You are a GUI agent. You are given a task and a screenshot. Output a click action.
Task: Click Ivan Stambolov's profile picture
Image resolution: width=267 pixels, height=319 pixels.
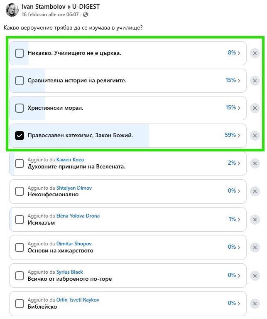click(12, 10)
